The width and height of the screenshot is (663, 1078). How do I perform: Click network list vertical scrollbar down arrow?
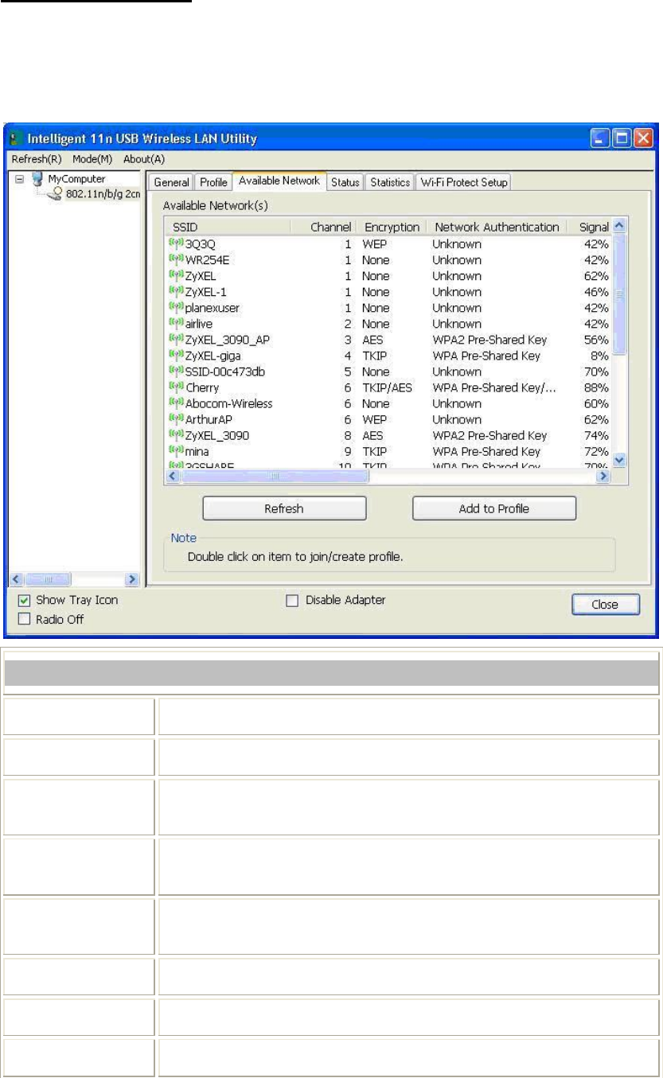(621, 461)
